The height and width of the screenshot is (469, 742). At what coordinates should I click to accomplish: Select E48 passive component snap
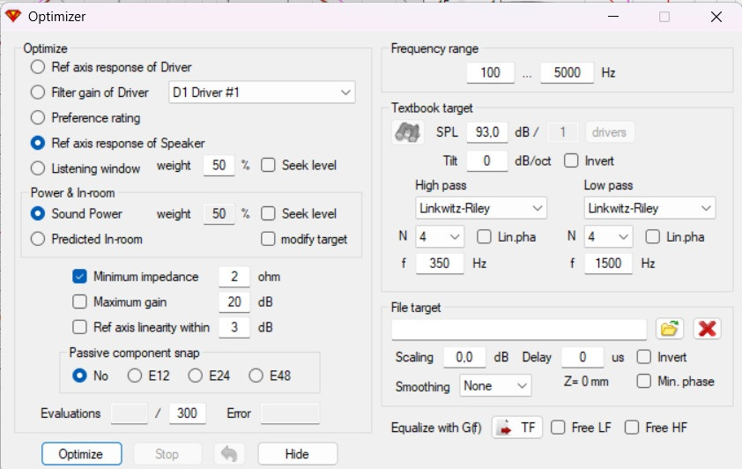(256, 376)
